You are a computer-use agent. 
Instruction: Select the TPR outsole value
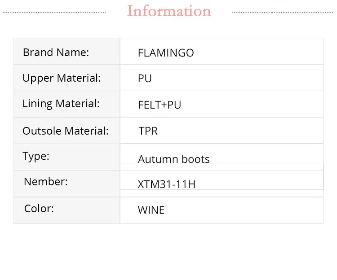[148, 131]
